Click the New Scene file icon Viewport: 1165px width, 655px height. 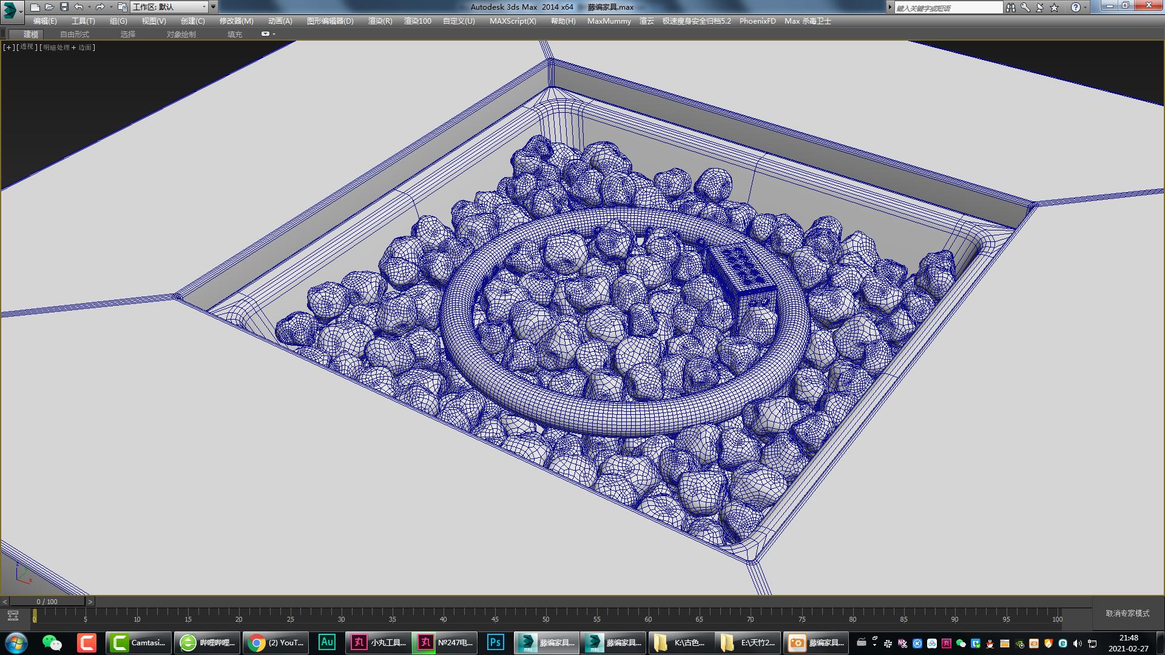(x=35, y=7)
